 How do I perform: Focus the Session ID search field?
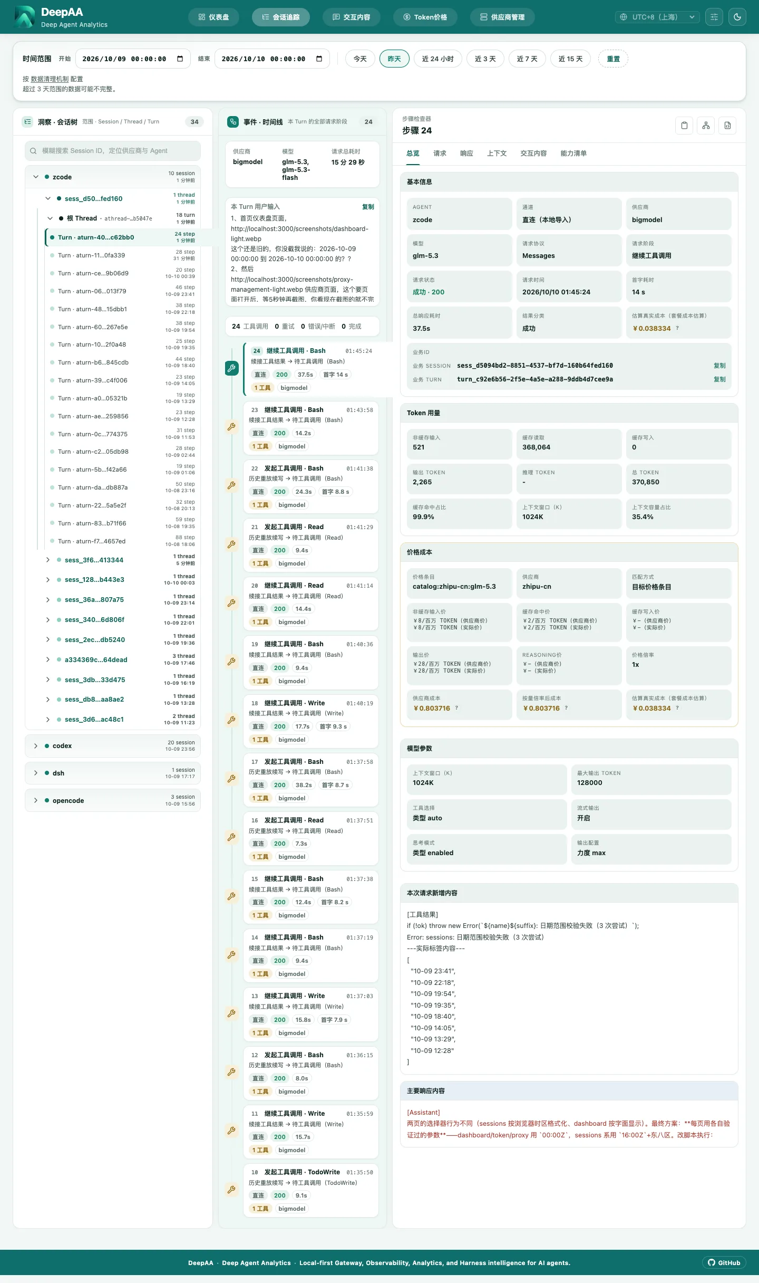[113, 151]
